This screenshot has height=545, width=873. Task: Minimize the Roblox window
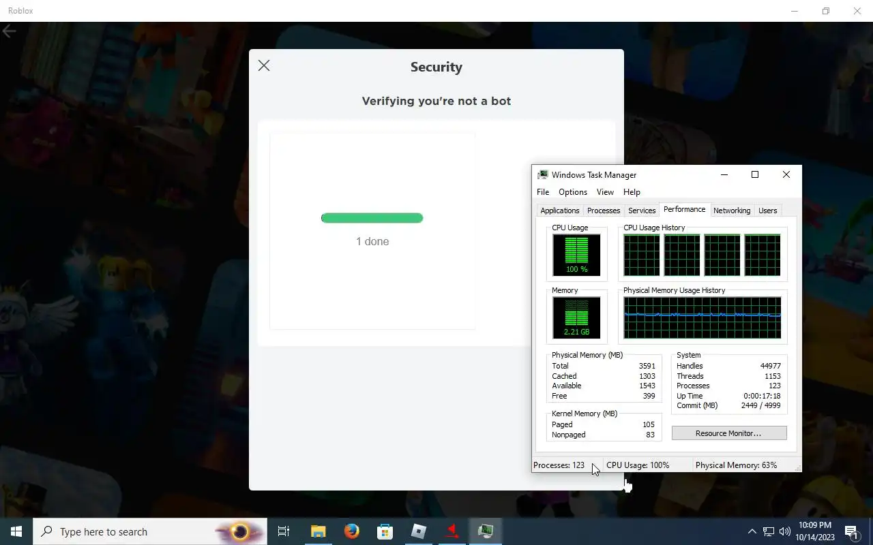pos(795,11)
